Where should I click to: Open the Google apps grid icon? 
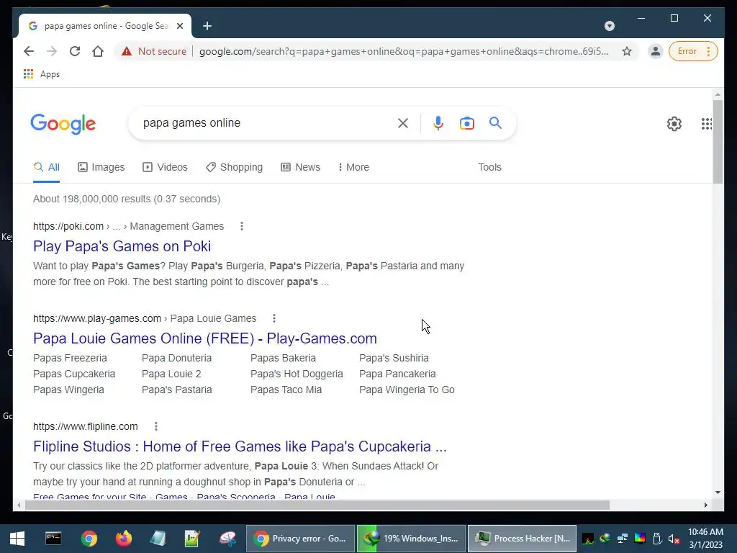707,124
